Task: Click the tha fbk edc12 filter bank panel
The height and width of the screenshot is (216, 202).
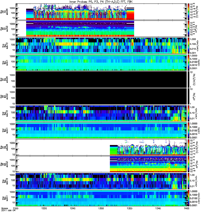Action: point(101,46)
